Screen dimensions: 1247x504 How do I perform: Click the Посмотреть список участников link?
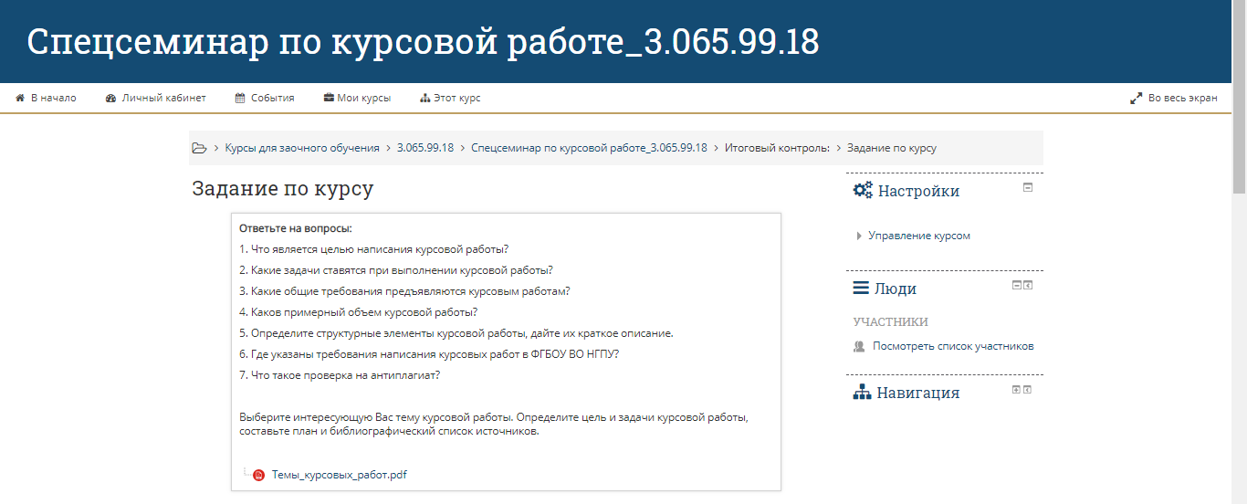pos(953,347)
